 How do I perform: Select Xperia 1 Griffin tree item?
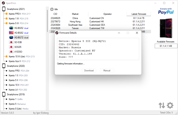16,99
